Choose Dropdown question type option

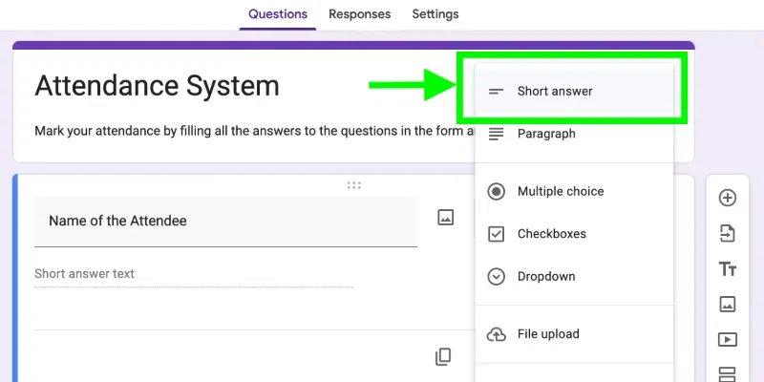coord(545,276)
